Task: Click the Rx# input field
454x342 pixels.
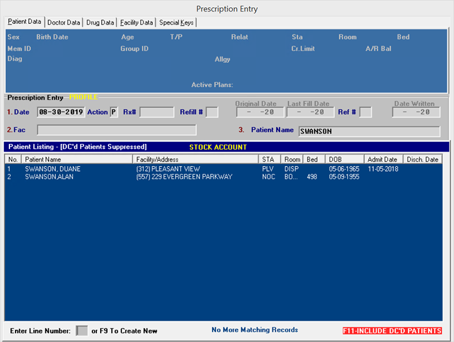Action: point(157,112)
